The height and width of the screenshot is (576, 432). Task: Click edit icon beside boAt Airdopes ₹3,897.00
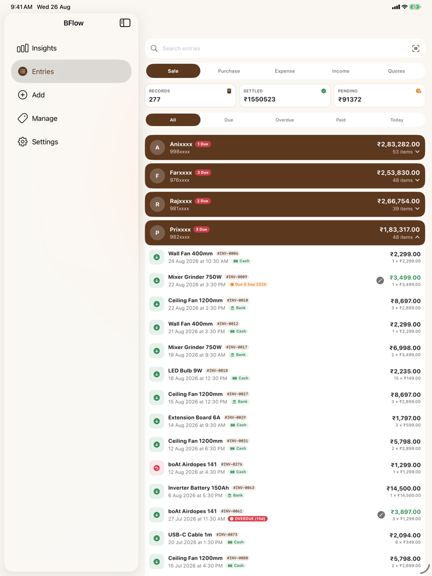coord(381,515)
